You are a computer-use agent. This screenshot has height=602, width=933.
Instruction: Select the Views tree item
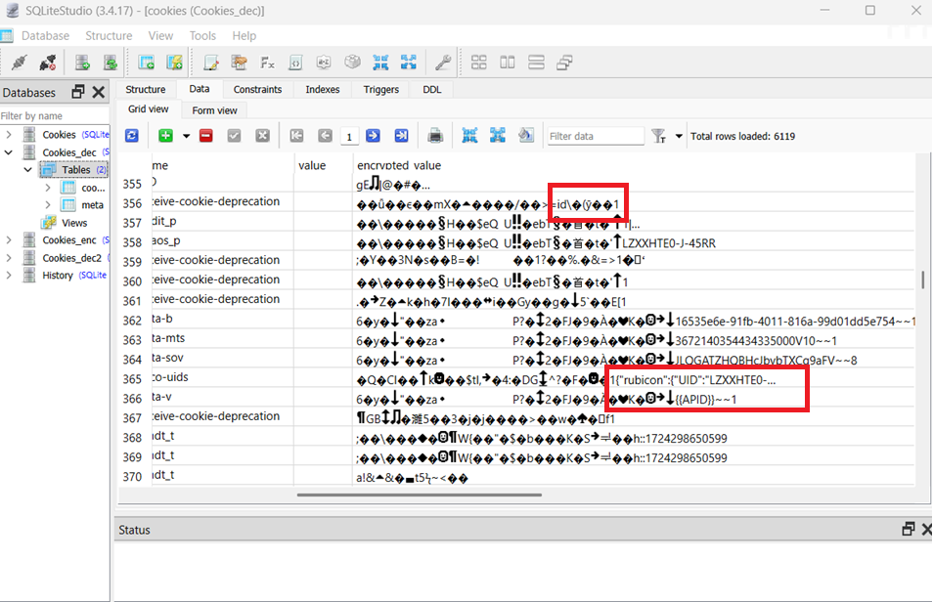pyautogui.click(x=73, y=223)
